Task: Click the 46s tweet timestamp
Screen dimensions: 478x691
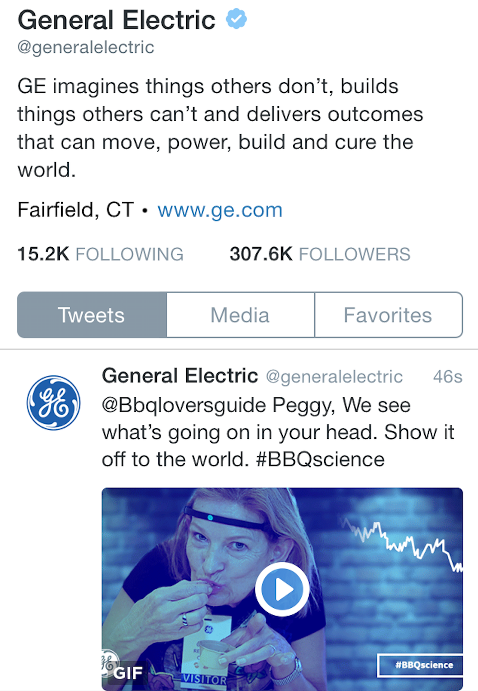Action: (447, 376)
